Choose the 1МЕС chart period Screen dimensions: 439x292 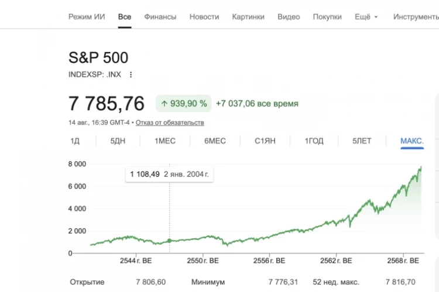(165, 141)
